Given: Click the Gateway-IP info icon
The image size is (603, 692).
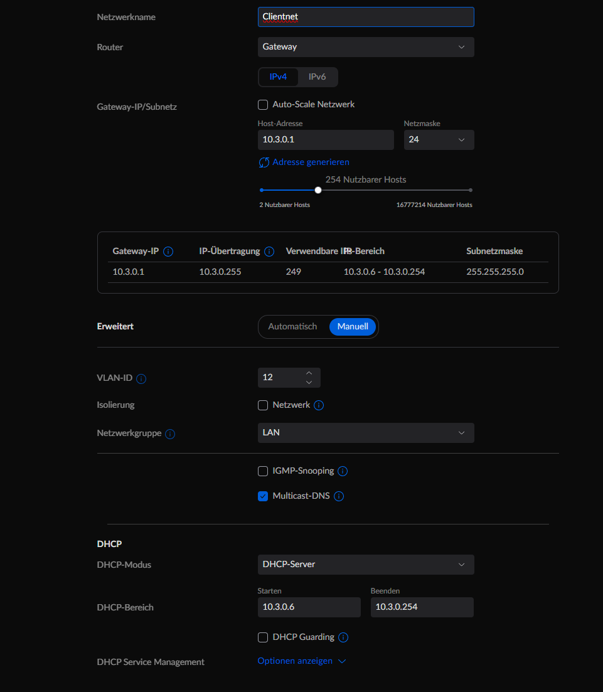Looking at the screenshot, I should click(168, 252).
